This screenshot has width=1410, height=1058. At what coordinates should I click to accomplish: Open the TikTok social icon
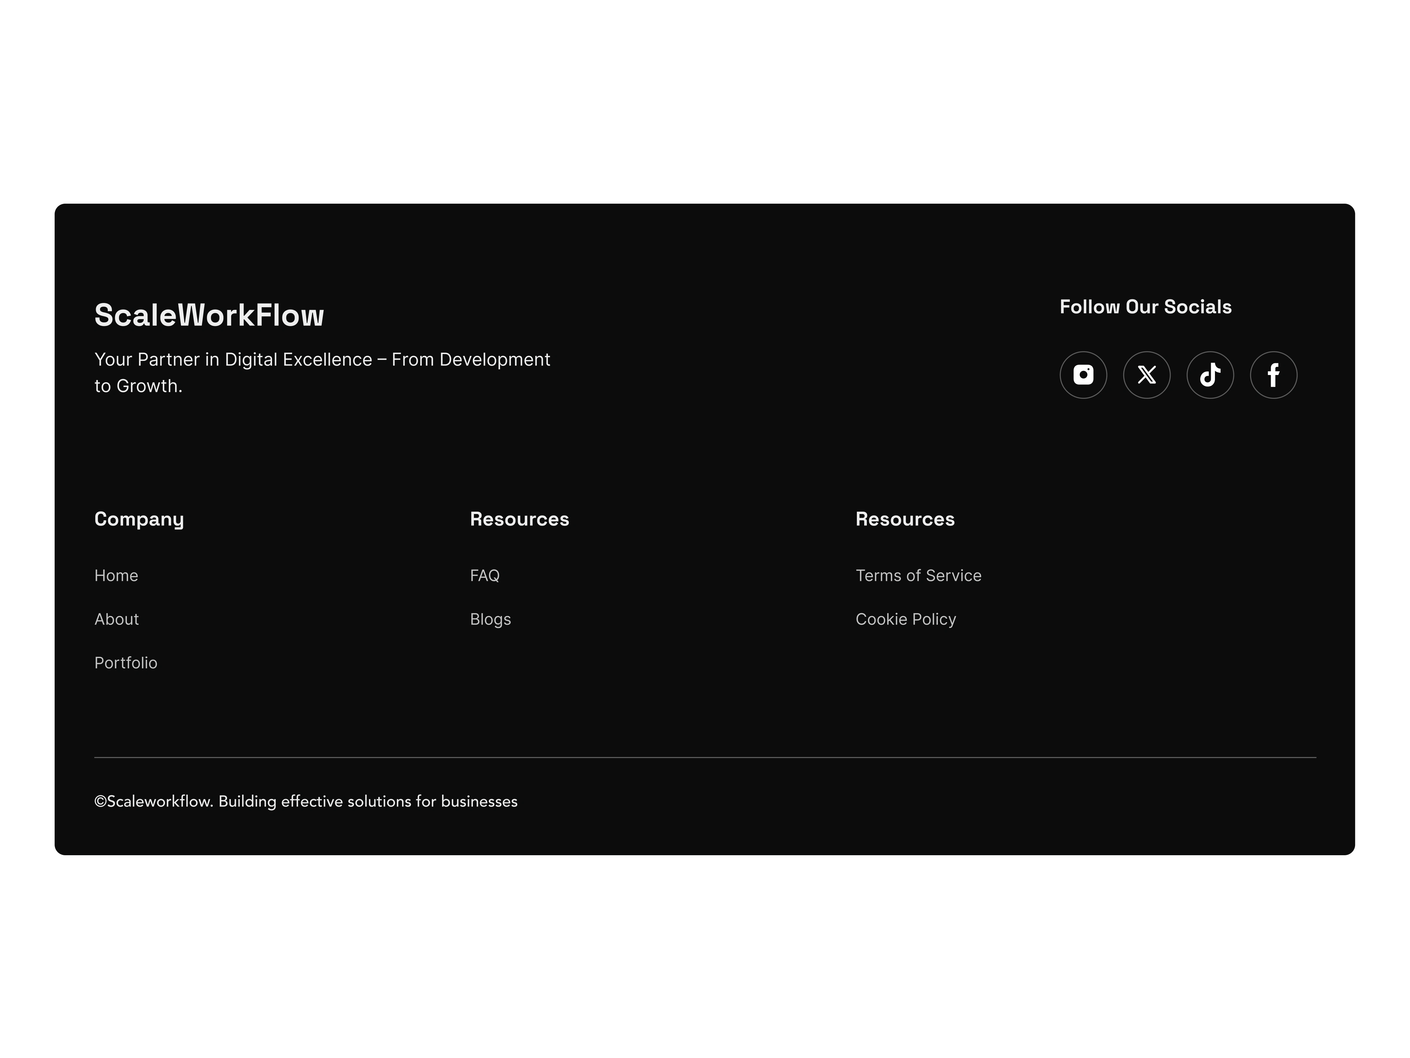[x=1210, y=375]
